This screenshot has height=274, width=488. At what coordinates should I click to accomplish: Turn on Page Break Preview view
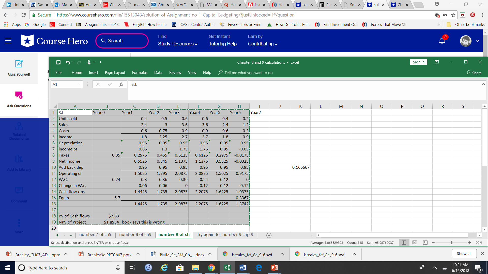(425, 243)
